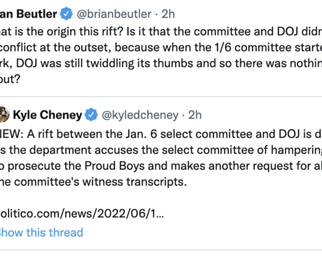Click the @kyledcheney handle

pyautogui.click(x=140, y=115)
